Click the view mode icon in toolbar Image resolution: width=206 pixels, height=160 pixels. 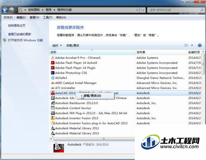coord(186,45)
